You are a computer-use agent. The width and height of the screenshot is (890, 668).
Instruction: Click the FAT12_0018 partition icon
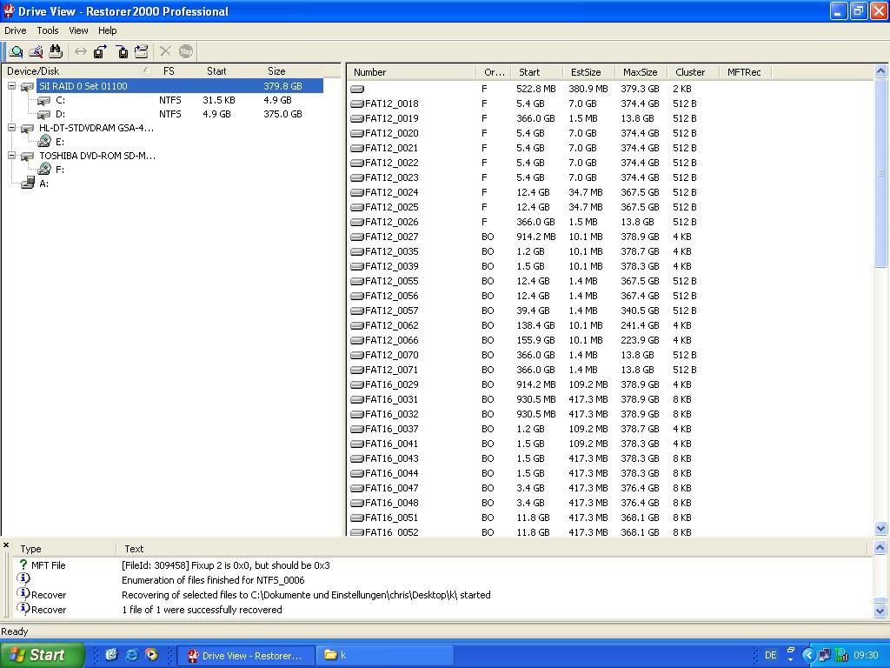357,104
